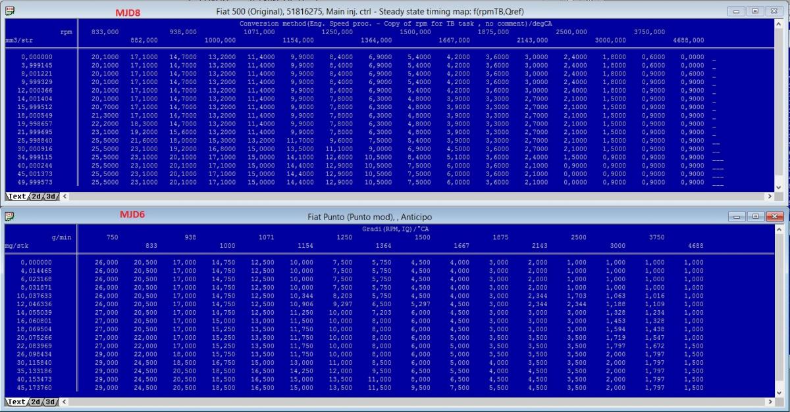790x412 pixels.
Task: Minimize the Fiat Punto Anticipo window
Action: (737, 216)
